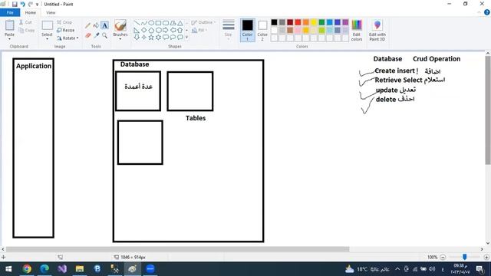Switch to the Home ribbon tab
This screenshot has width=491, height=276.
31,12
